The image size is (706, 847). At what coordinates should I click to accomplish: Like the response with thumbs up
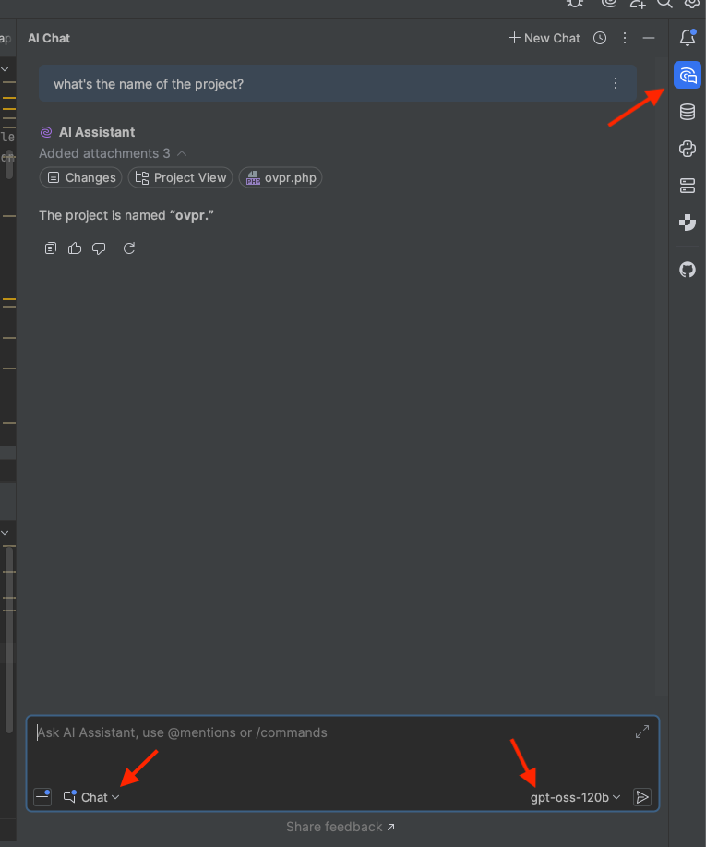pyautogui.click(x=75, y=248)
